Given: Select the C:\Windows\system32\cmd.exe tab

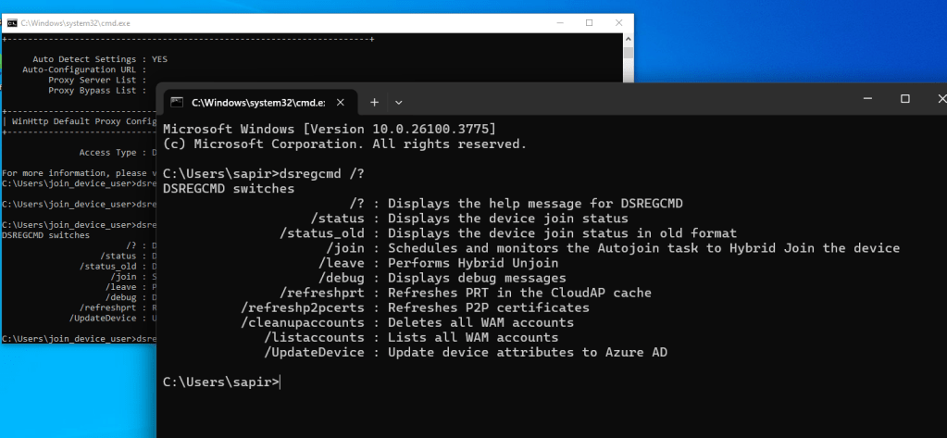Looking at the screenshot, I should tap(256, 102).
